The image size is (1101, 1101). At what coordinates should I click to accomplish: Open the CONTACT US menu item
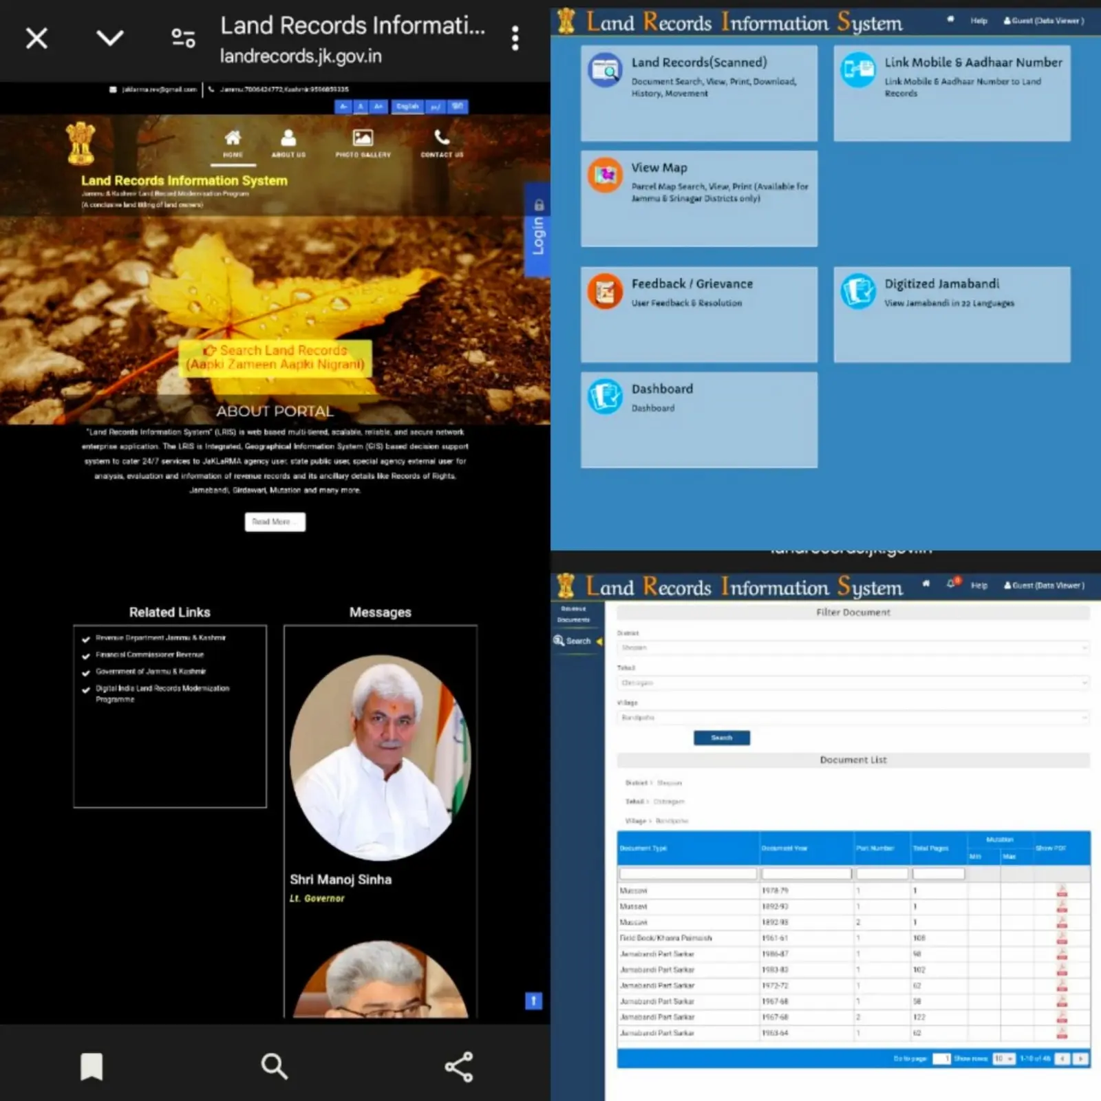pos(442,144)
